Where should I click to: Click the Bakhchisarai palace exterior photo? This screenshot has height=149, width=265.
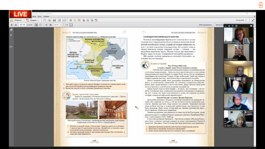tap(82, 110)
